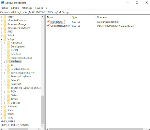Expand the WPA key
Image resolution: width=150 pixels, height=130 pixels.
(1, 118)
